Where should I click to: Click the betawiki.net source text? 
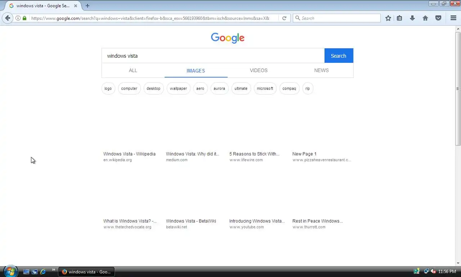coord(176,227)
